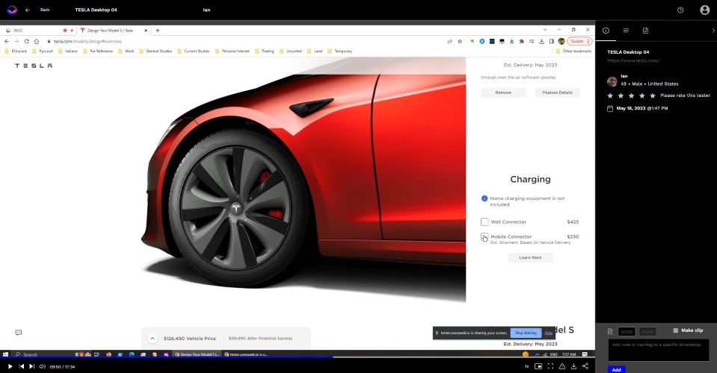
Task: Tick the Make clip checkbox
Action: tap(676, 330)
